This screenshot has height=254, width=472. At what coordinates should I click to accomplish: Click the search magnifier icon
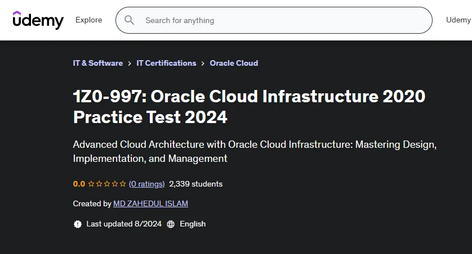coord(129,20)
